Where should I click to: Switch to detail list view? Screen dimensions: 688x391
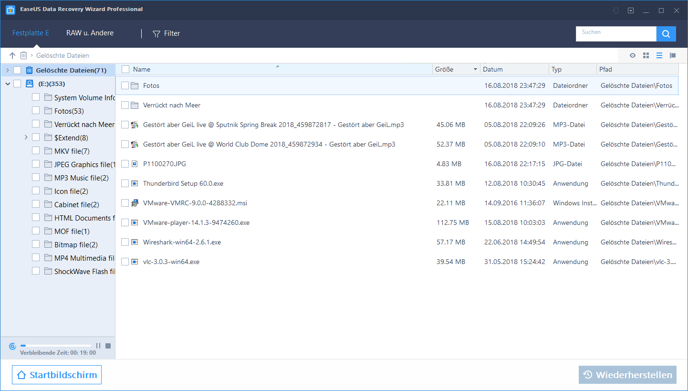(659, 55)
